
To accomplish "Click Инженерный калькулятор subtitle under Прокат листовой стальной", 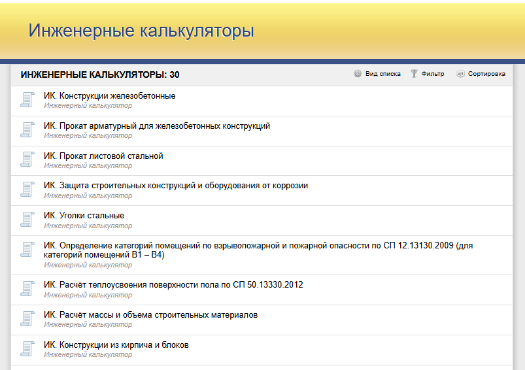I will click(x=88, y=166).
